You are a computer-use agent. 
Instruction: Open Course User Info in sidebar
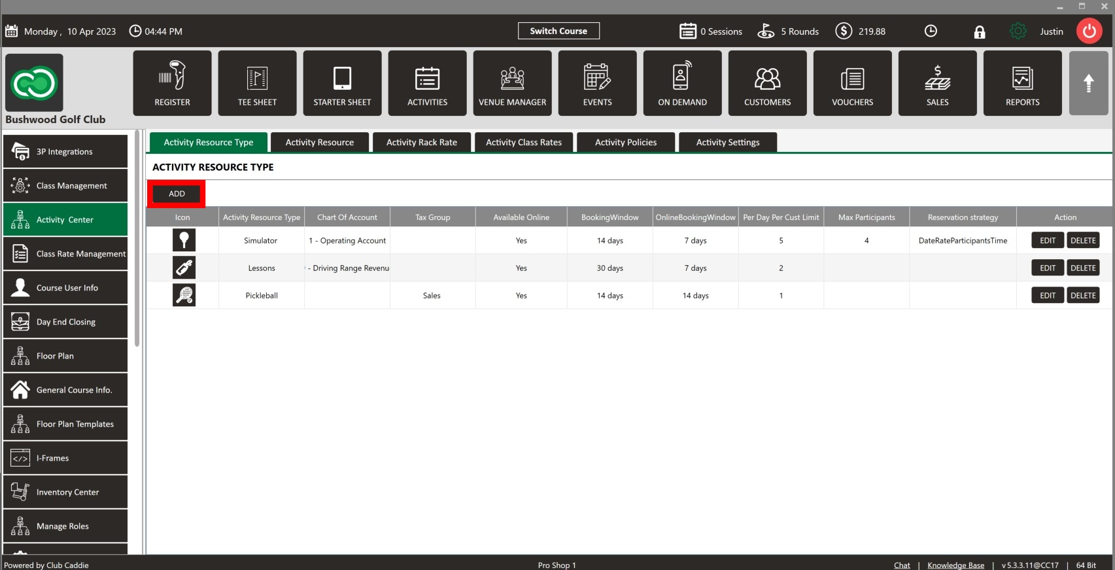pos(65,287)
